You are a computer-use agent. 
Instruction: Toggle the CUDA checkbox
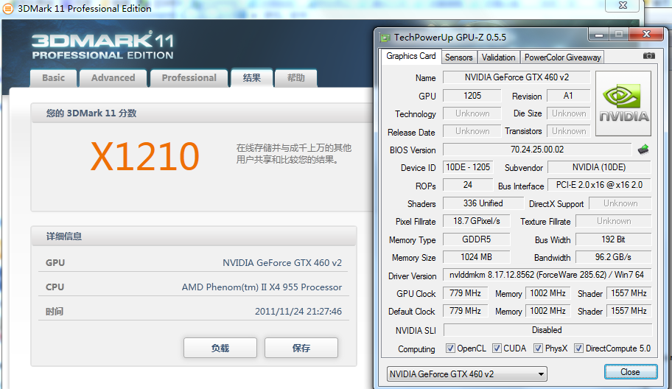click(x=497, y=348)
